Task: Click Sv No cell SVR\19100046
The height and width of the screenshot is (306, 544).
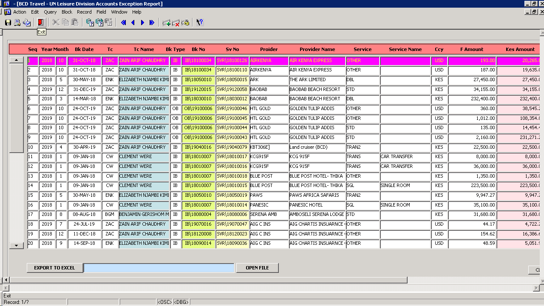Action: pyautogui.click(x=232, y=109)
